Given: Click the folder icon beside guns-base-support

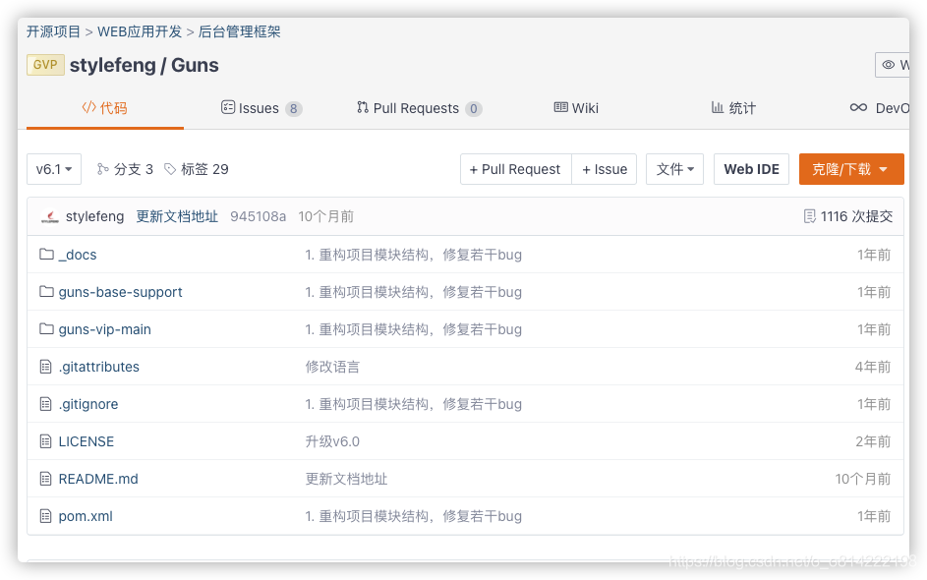Looking at the screenshot, I should point(46,291).
